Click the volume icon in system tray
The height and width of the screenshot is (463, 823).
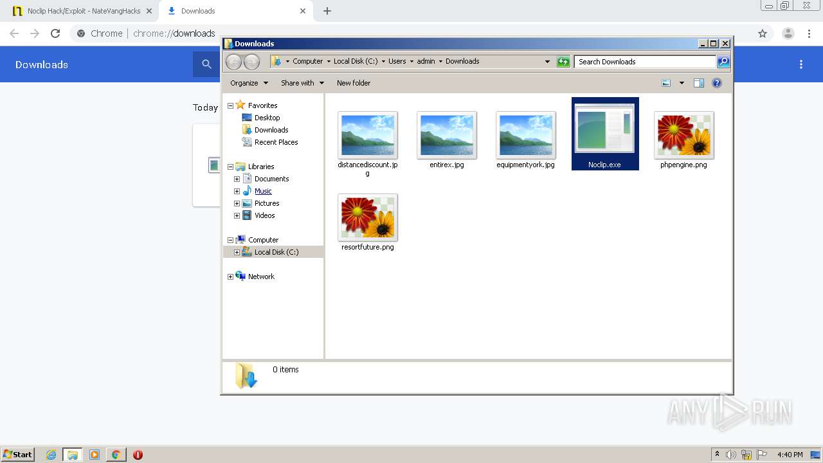tap(731, 455)
